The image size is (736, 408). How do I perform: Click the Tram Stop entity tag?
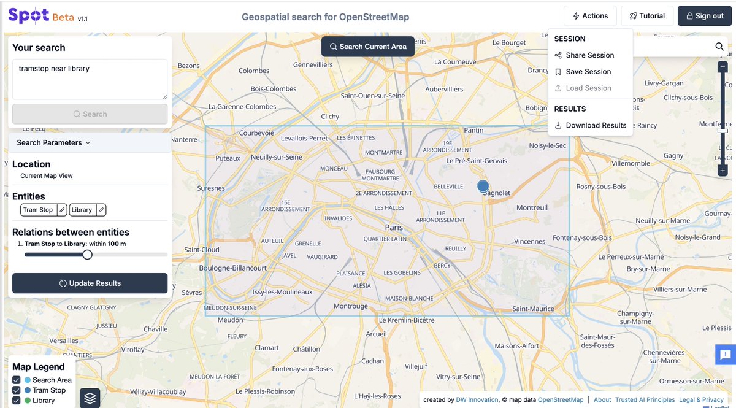(x=38, y=210)
